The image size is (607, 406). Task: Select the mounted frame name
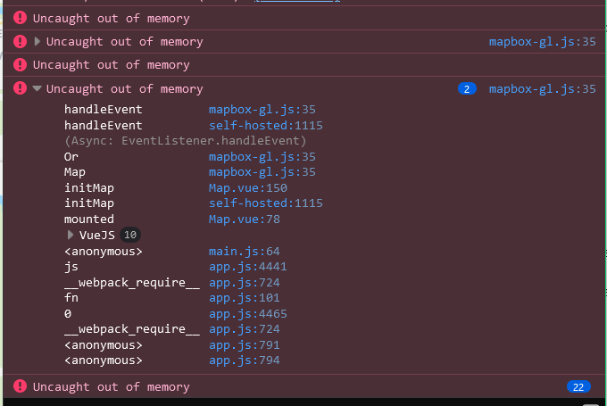coord(89,220)
